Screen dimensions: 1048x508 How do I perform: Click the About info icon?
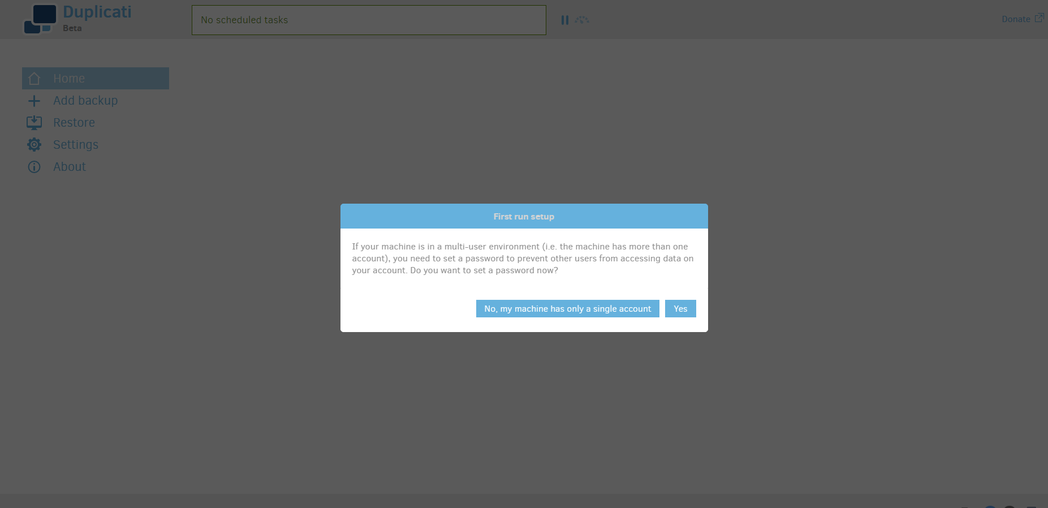pyautogui.click(x=34, y=167)
